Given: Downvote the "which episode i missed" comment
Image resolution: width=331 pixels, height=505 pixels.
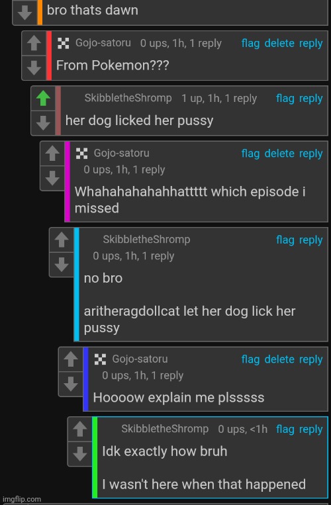Looking at the screenshot, I should [x=52, y=178].
